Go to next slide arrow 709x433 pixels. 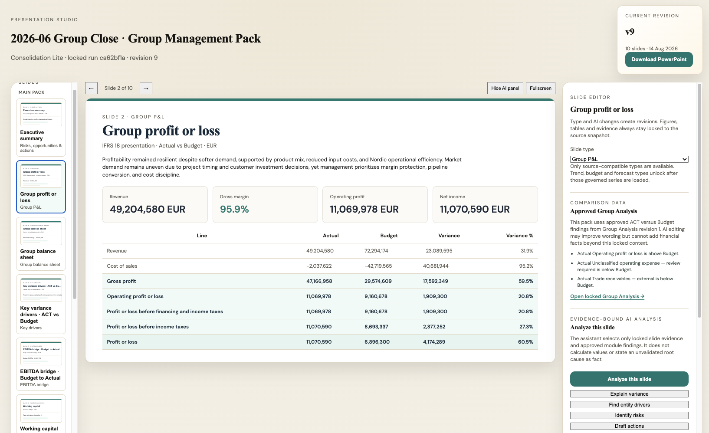pos(146,88)
